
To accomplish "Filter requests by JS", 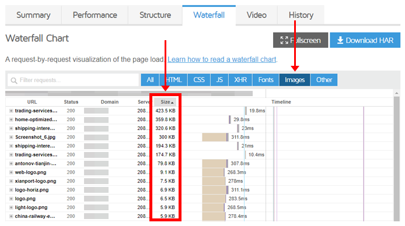I will [x=219, y=80].
